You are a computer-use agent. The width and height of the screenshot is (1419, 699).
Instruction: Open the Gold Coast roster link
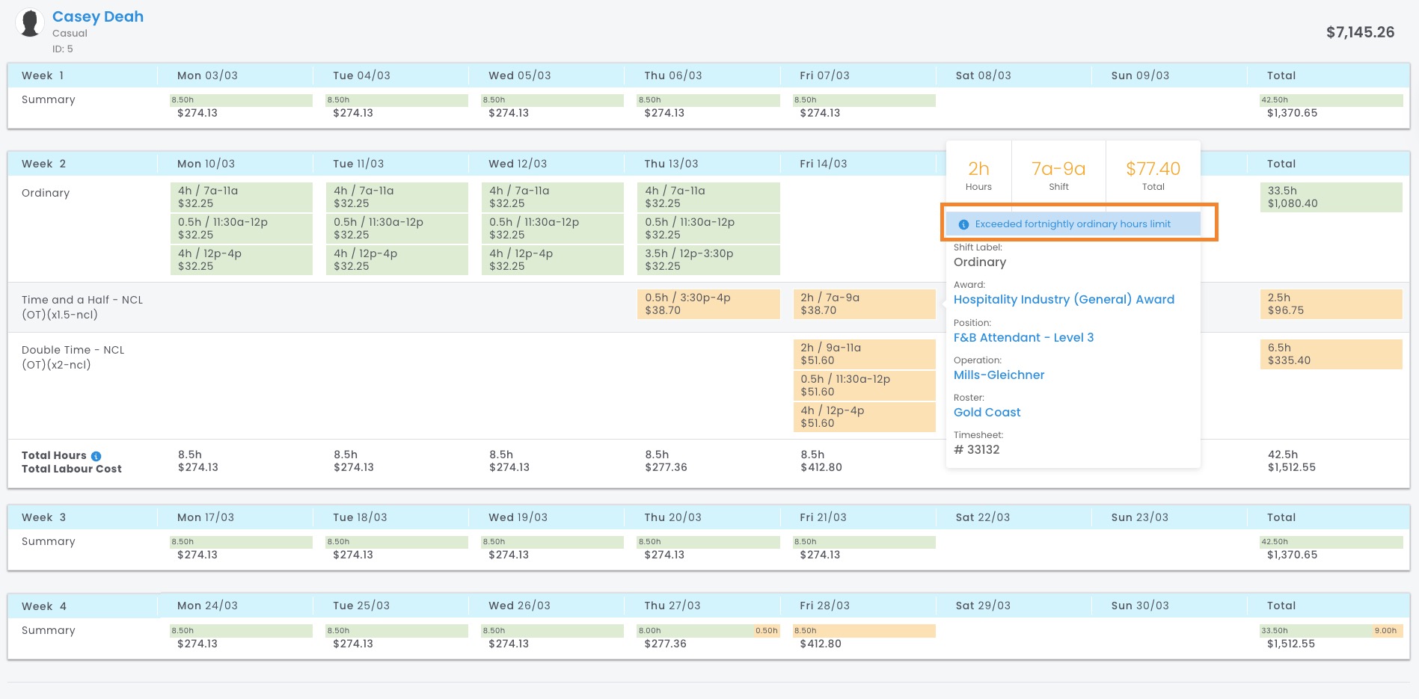click(x=987, y=412)
